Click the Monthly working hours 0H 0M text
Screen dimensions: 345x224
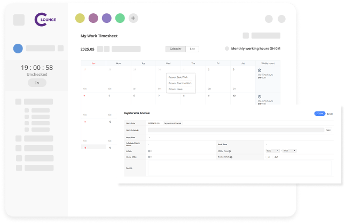(255, 49)
